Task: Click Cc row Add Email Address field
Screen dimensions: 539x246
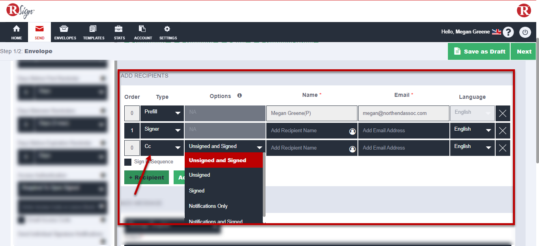Action: point(404,148)
